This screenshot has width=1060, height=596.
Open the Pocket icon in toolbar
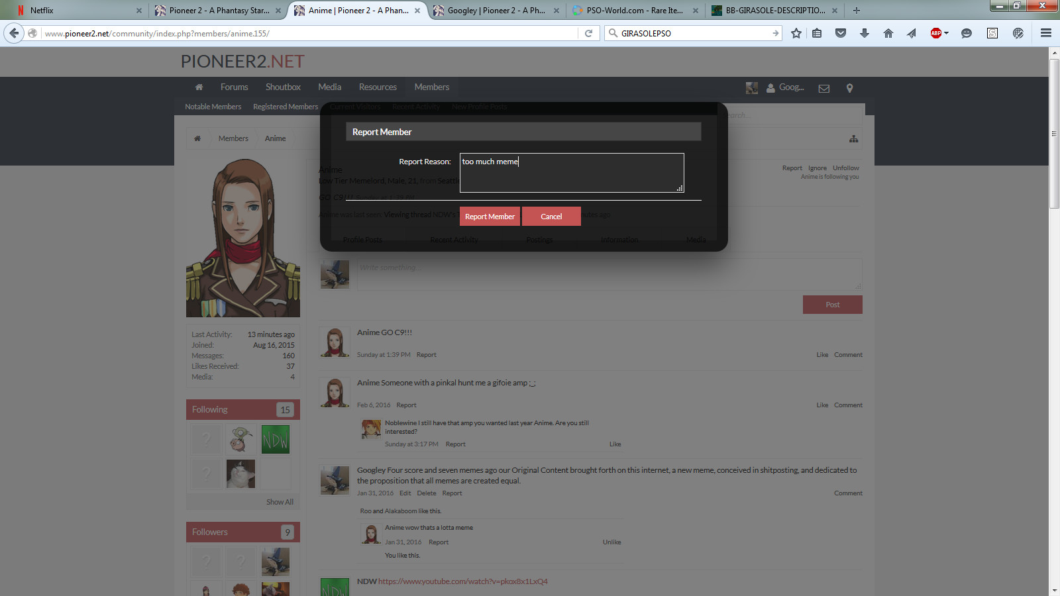[x=841, y=33]
